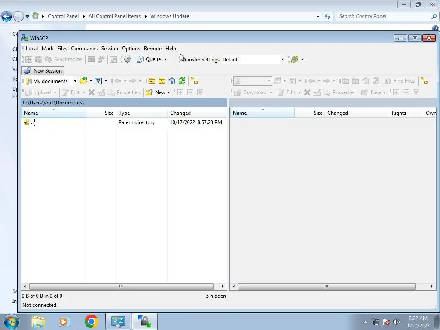The width and height of the screenshot is (440, 330).
Task: Show local directory tree icon
Action: [194, 81]
